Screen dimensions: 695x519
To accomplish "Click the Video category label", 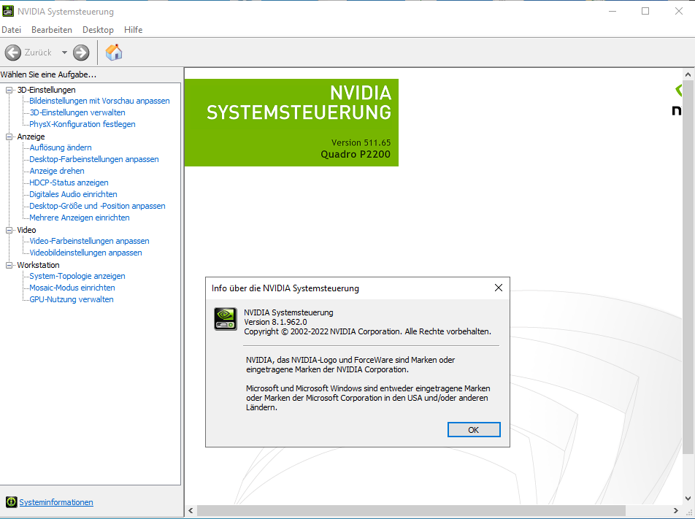I will [x=26, y=230].
